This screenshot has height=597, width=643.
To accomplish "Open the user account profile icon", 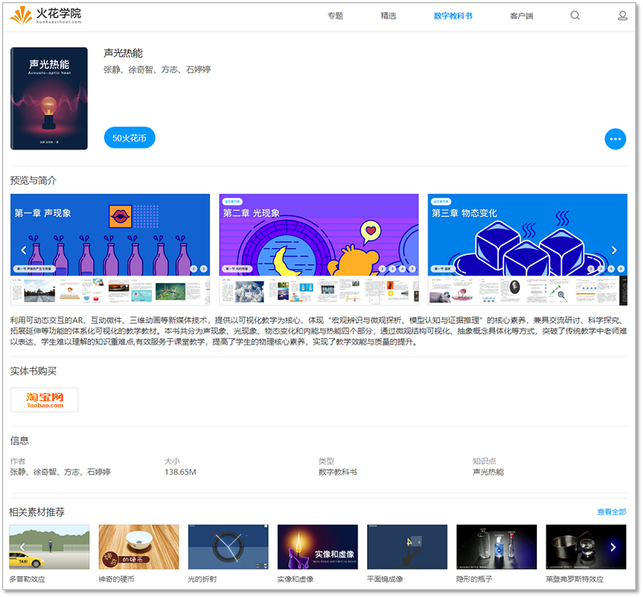I will point(622,15).
